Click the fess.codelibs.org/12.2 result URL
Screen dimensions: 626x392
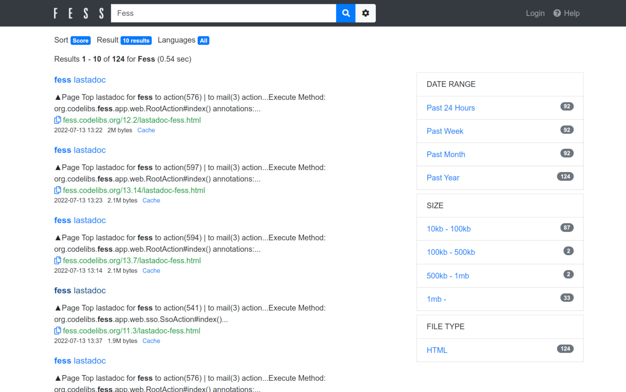click(x=131, y=120)
